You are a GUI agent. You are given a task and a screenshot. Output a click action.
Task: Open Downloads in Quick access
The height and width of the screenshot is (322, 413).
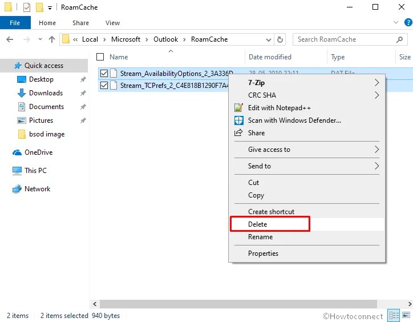46,93
